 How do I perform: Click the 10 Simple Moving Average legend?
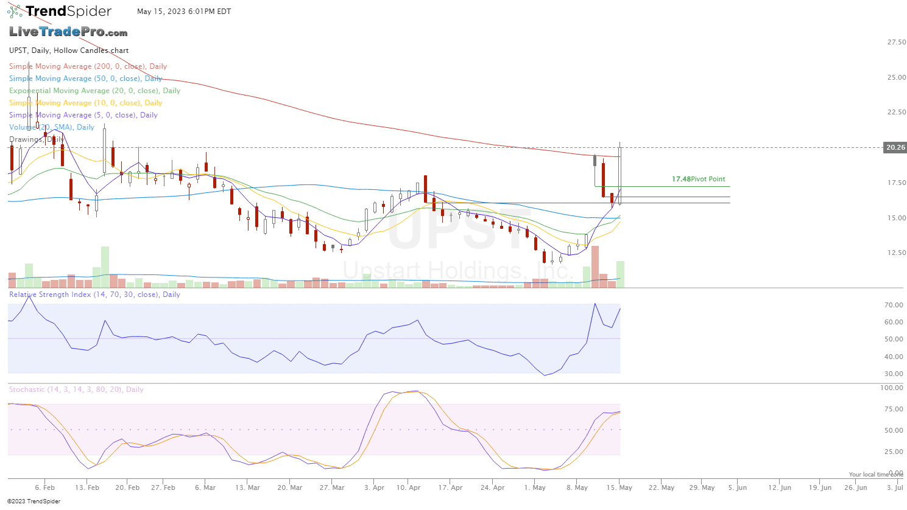pos(85,103)
